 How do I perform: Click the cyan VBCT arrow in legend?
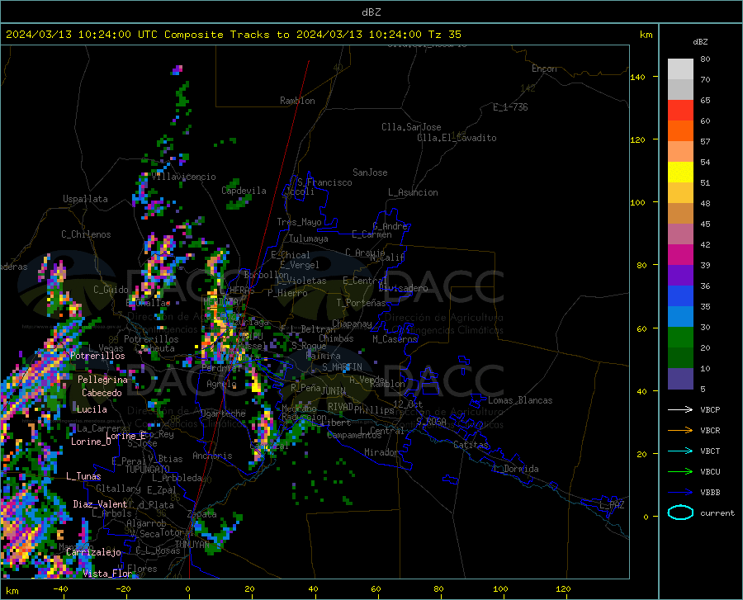pyautogui.click(x=680, y=451)
